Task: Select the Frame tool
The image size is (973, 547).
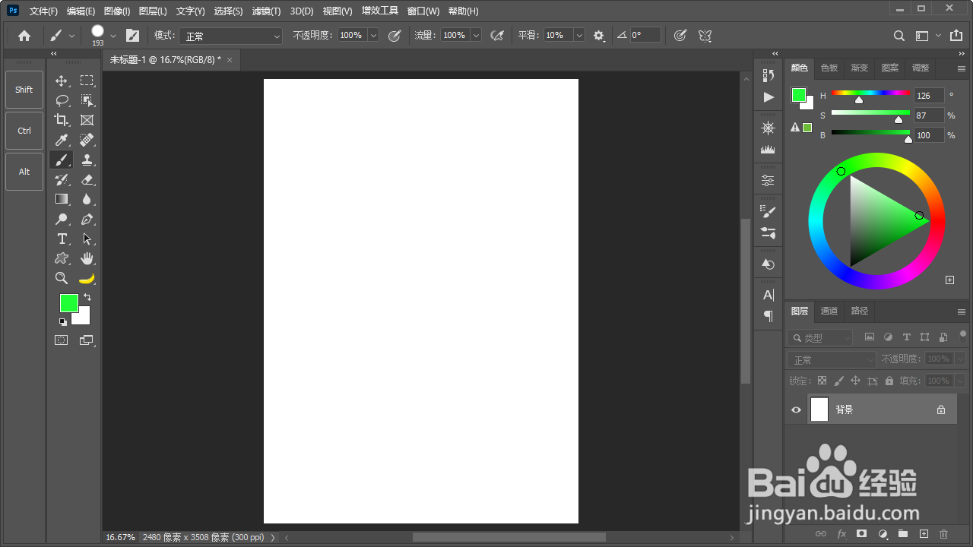Action: coord(87,120)
